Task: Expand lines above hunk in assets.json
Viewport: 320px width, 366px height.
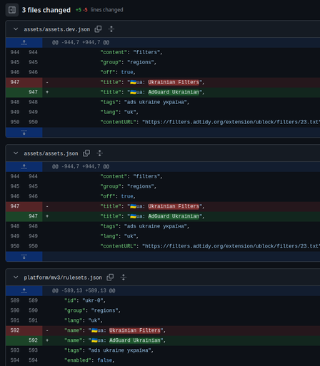Action: click(24, 167)
